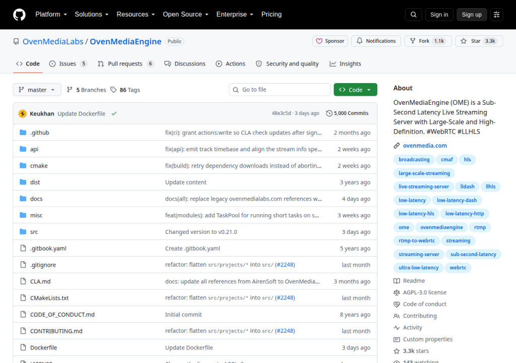Screen dimensions: 516x363
Task: Switch to the Actions tab
Action: point(230,64)
